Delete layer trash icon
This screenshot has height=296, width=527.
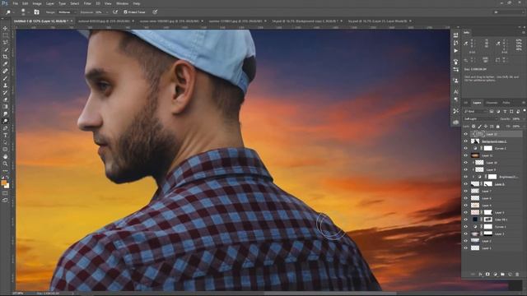click(517, 274)
